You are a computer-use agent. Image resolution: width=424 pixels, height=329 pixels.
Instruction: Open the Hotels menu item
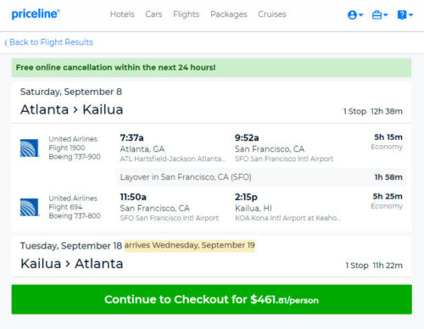[122, 14]
